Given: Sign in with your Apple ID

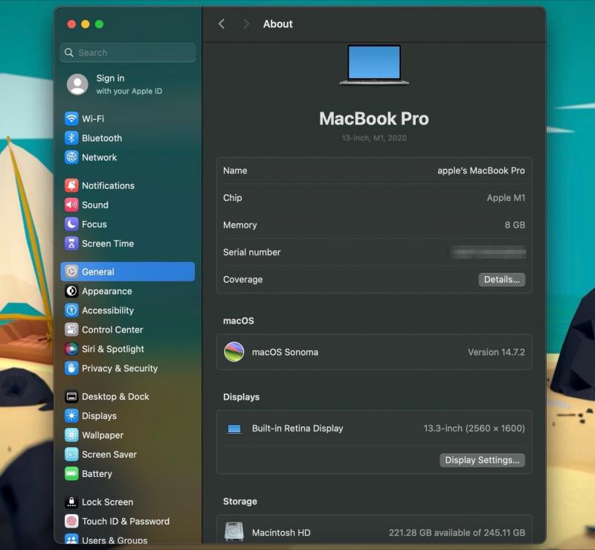Looking at the screenshot, I should point(129,84).
